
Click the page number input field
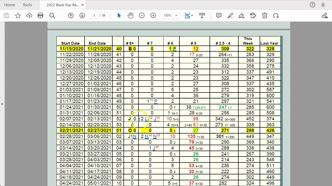click(x=94, y=16)
